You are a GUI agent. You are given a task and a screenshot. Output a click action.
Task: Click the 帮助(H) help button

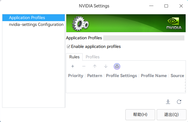click(140, 115)
